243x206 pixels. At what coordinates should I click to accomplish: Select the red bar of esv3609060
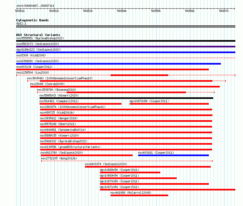126,81
